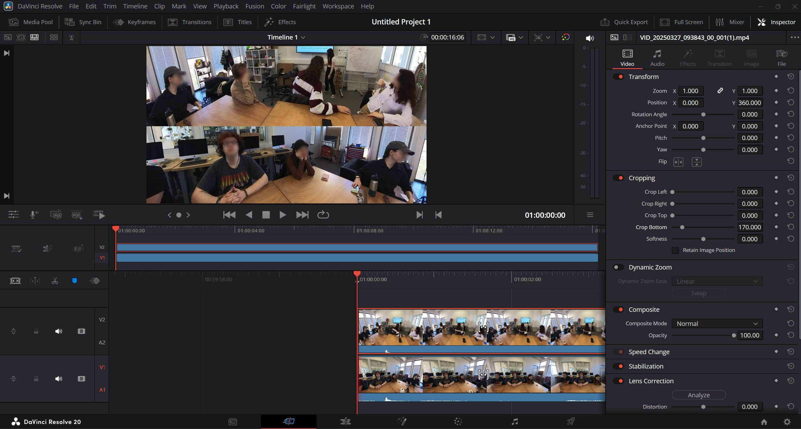The width and height of the screenshot is (801, 429).
Task: Click the Analyze button
Action: coord(698,395)
